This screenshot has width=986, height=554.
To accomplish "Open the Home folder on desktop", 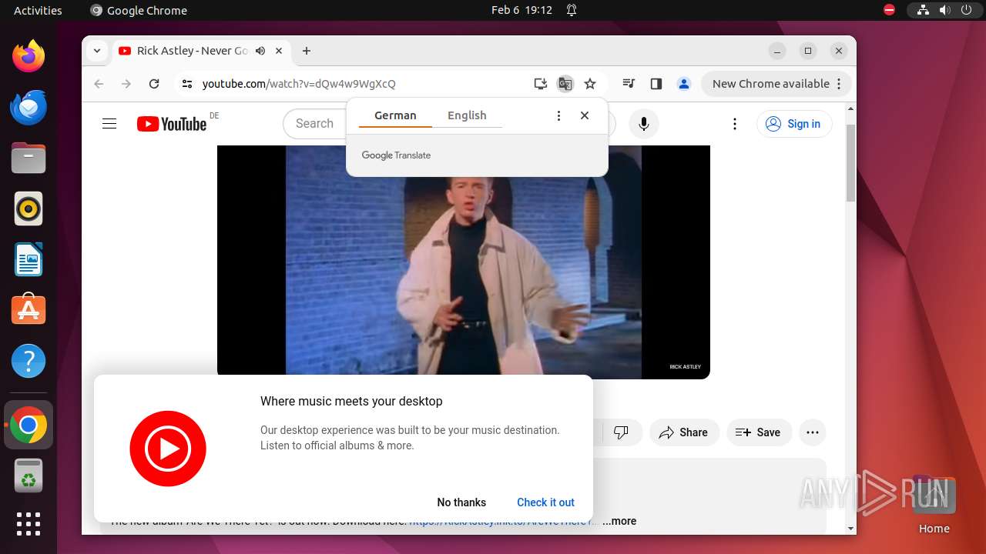I will [x=934, y=505].
